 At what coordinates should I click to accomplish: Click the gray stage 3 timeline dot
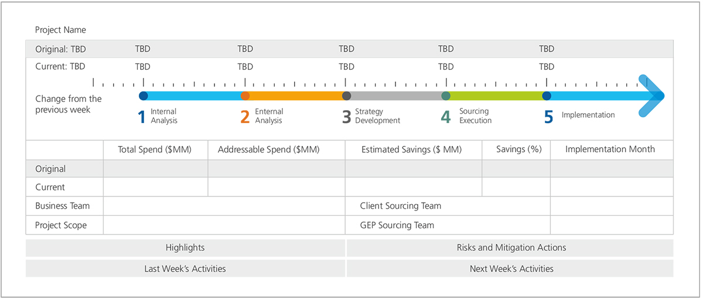(x=346, y=96)
